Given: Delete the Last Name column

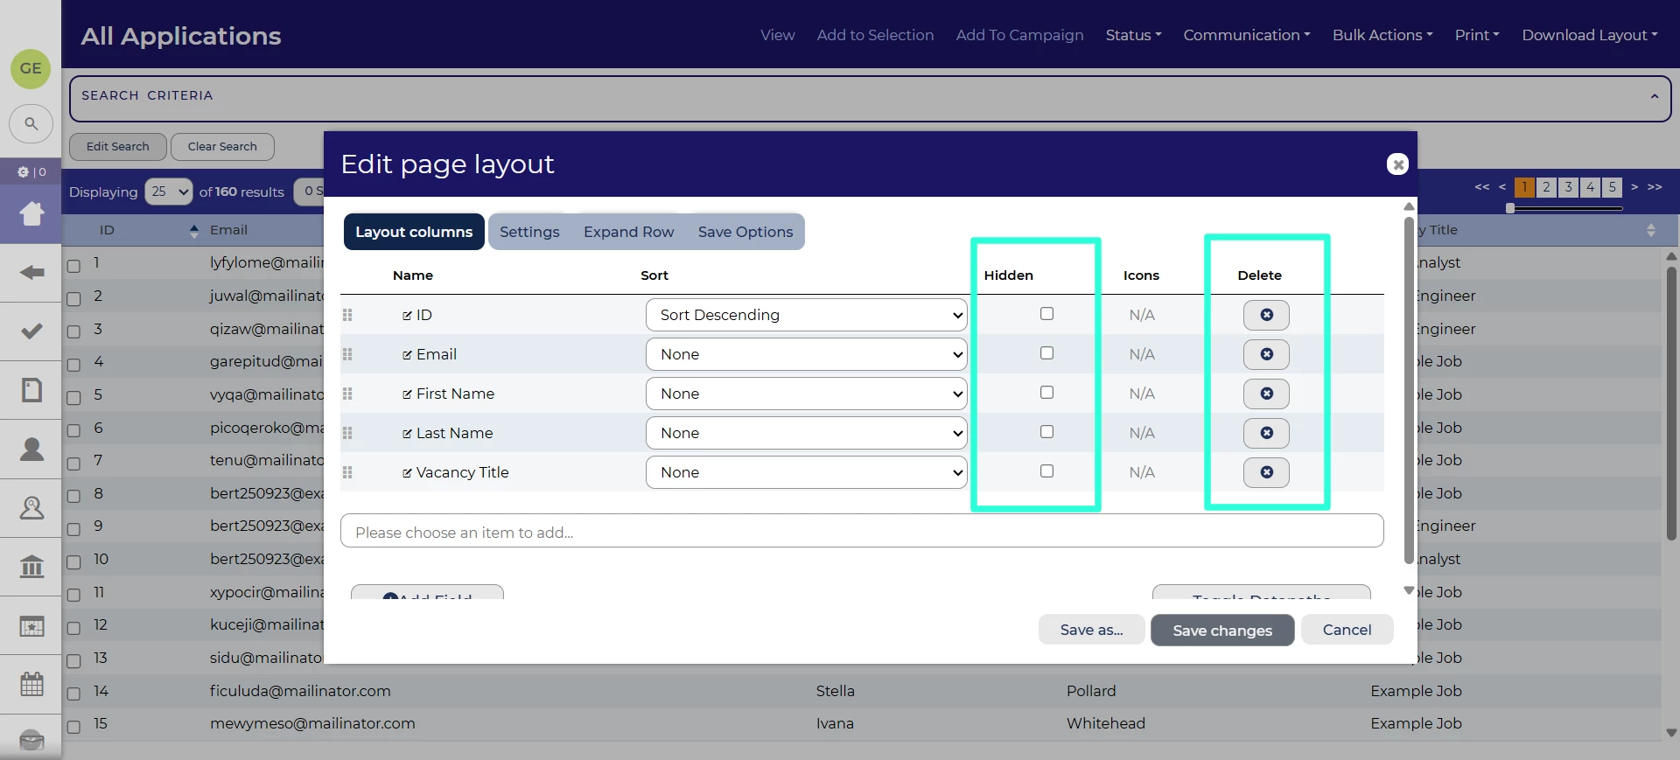Looking at the screenshot, I should coord(1266,433).
